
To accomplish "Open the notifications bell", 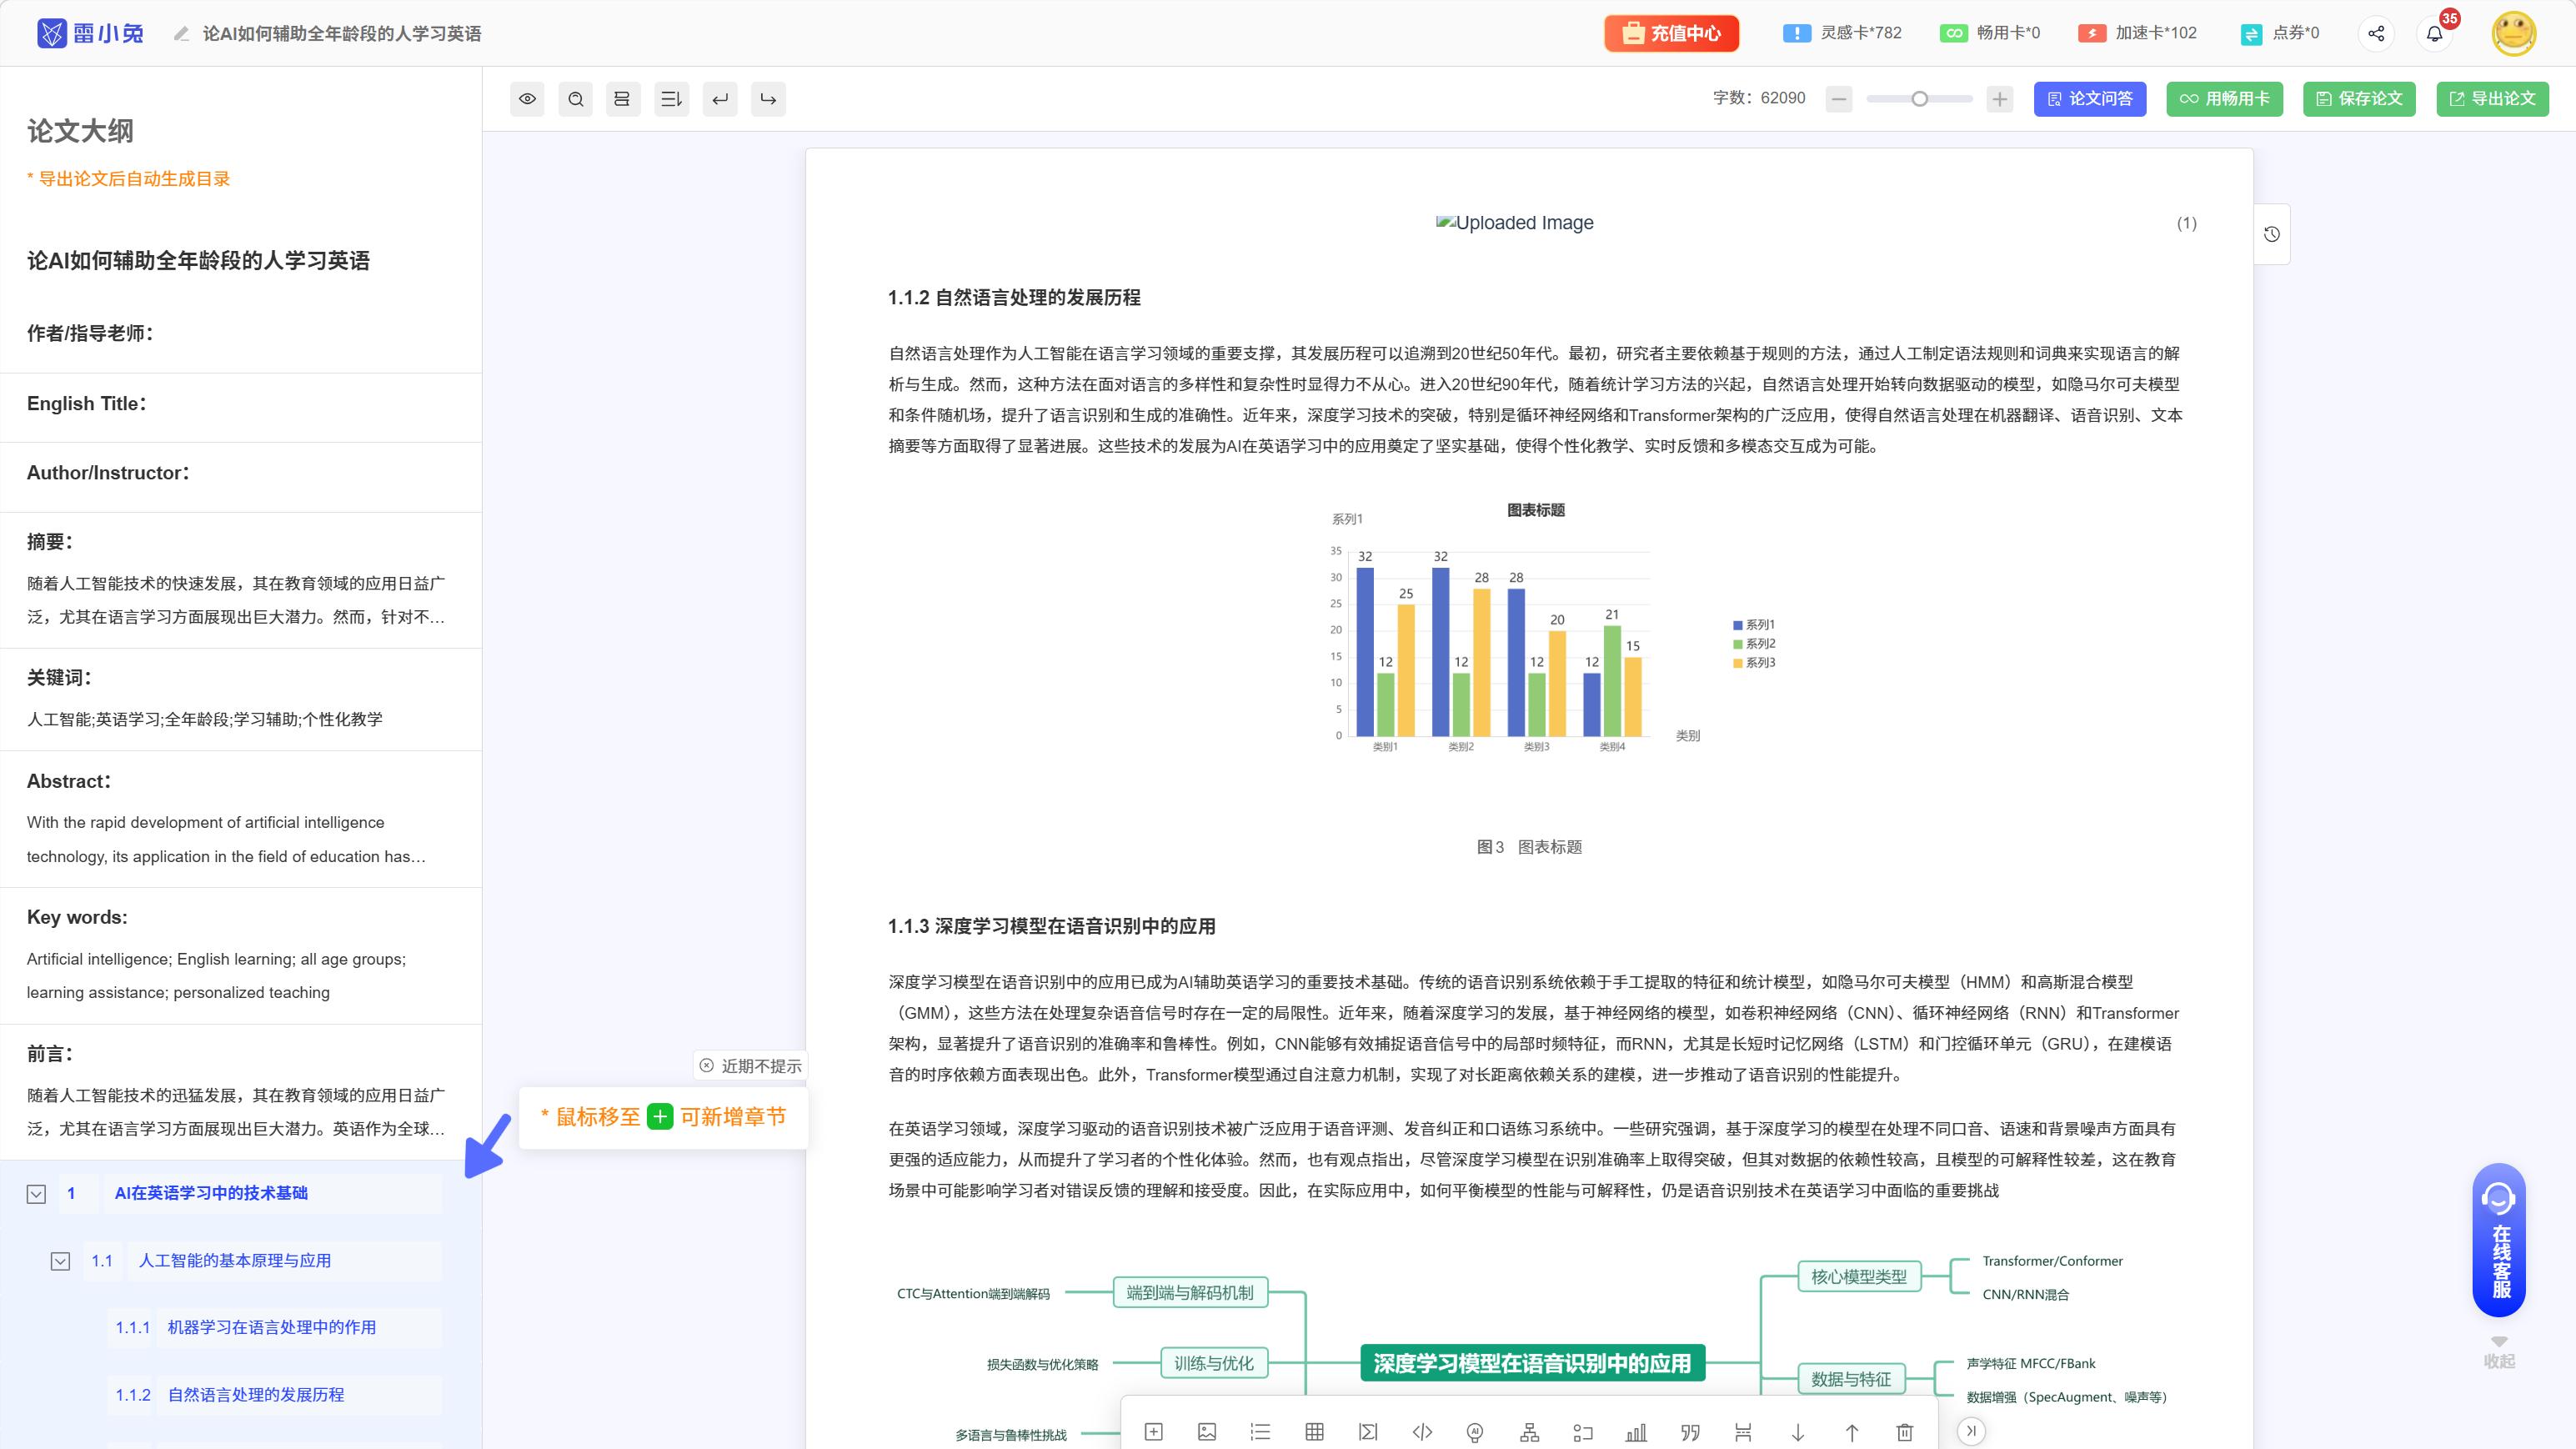I will coord(2436,33).
